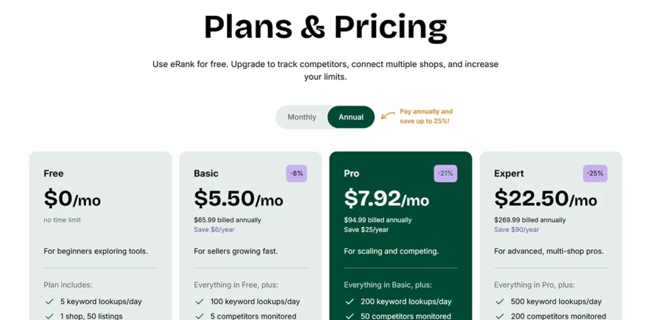Click the Free plan title
Viewport: 656px width, 320px height.
(x=54, y=173)
